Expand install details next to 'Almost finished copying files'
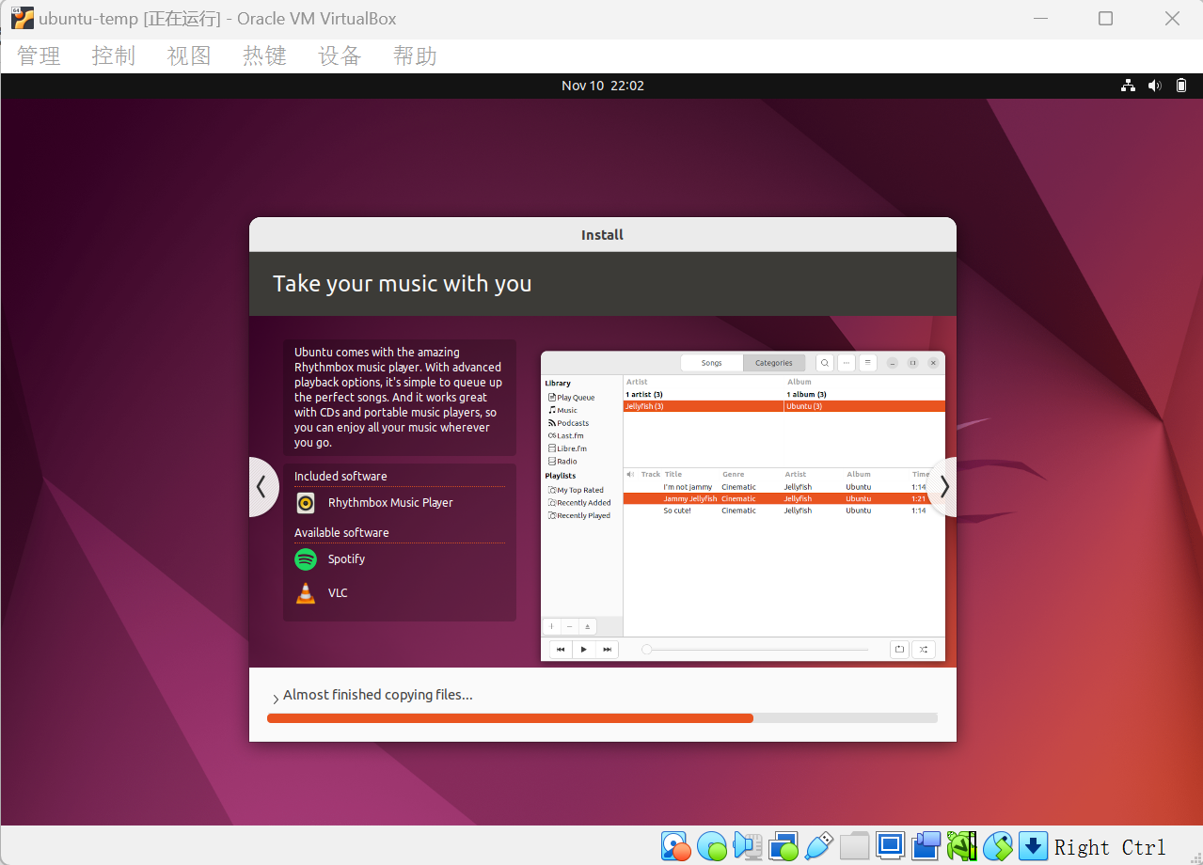Image resolution: width=1203 pixels, height=865 pixels. 276,698
